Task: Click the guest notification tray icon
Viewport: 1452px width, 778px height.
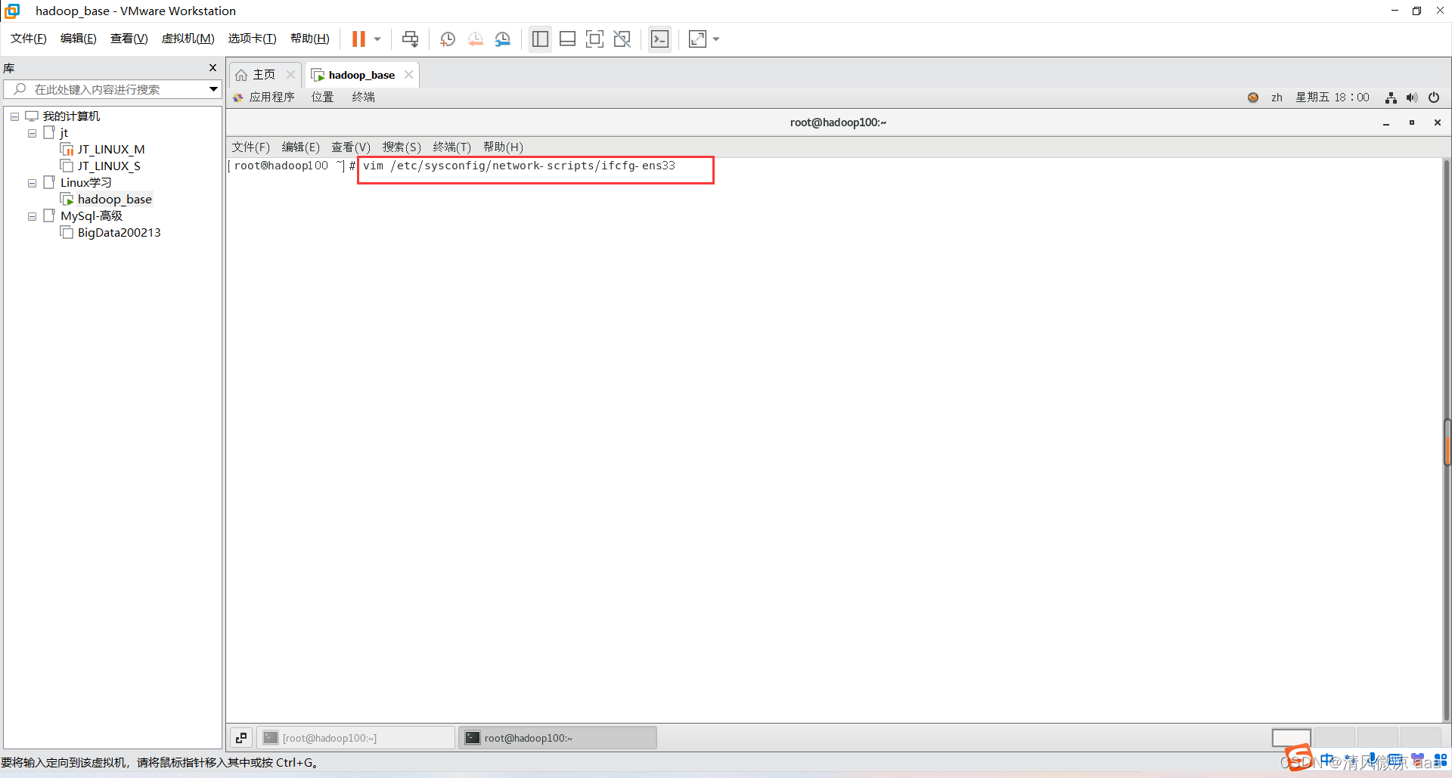Action: point(1253,98)
